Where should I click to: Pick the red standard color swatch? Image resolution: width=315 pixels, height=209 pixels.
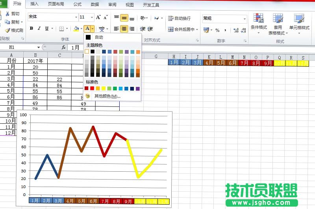93,88
